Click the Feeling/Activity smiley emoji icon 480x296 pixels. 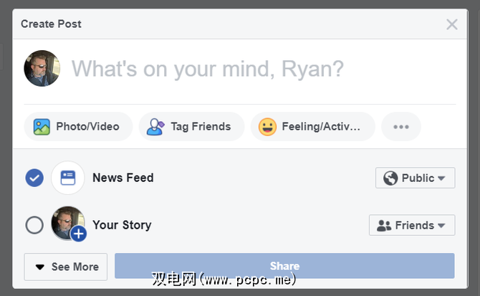point(267,127)
